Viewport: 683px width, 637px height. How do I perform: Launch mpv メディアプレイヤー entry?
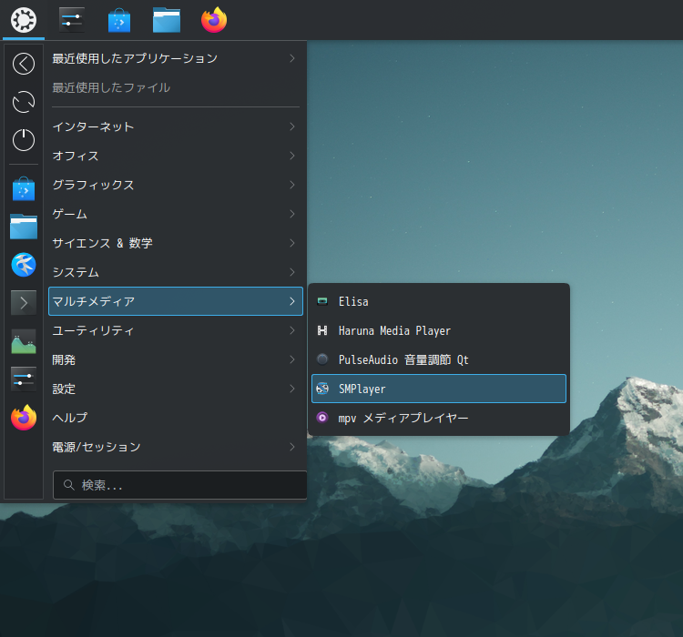(x=439, y=418)
